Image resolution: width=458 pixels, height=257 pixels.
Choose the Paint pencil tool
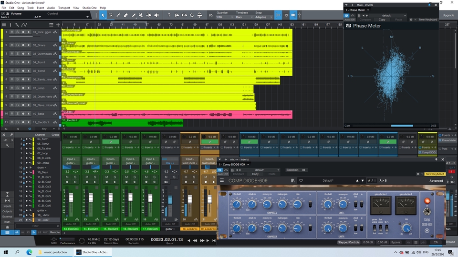click(118, 15)
